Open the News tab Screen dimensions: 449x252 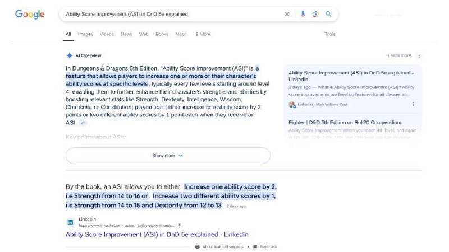coord(126,34)
